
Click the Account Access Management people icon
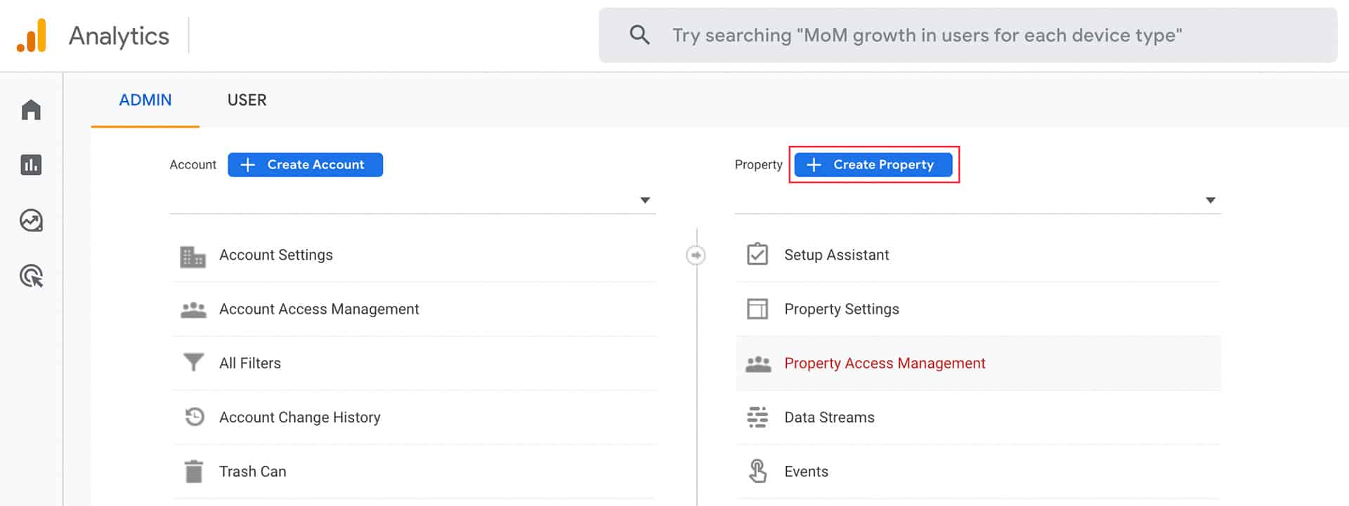coord(193,309)
